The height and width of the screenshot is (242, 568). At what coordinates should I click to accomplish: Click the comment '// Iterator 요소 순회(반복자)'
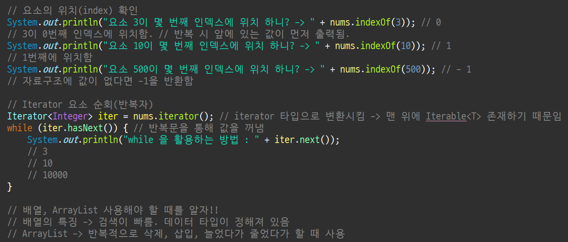(80, 104)
